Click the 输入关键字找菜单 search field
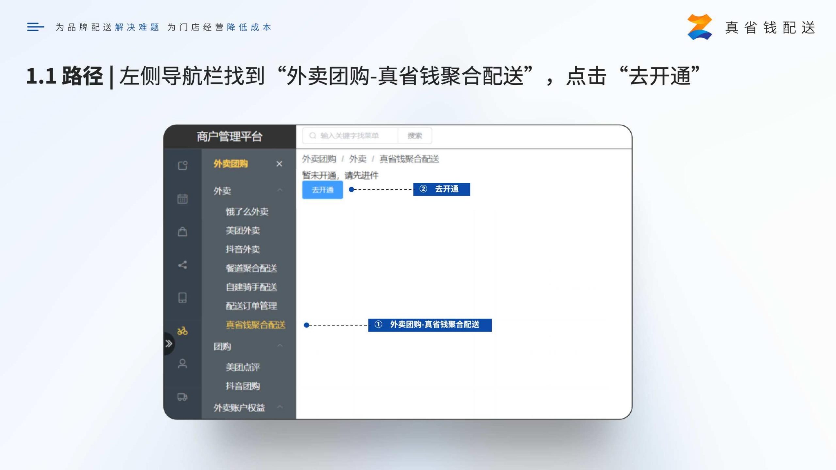Screen dimensions: 836x470 click(x=350, y=135)
